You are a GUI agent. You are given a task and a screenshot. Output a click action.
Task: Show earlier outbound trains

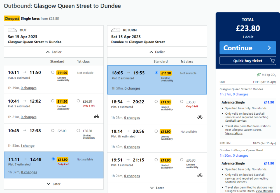pos(53,52)
